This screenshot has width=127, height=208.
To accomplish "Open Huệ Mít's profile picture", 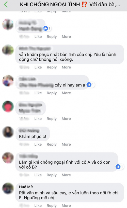I will pyautogui.click(x=8, y=188).
